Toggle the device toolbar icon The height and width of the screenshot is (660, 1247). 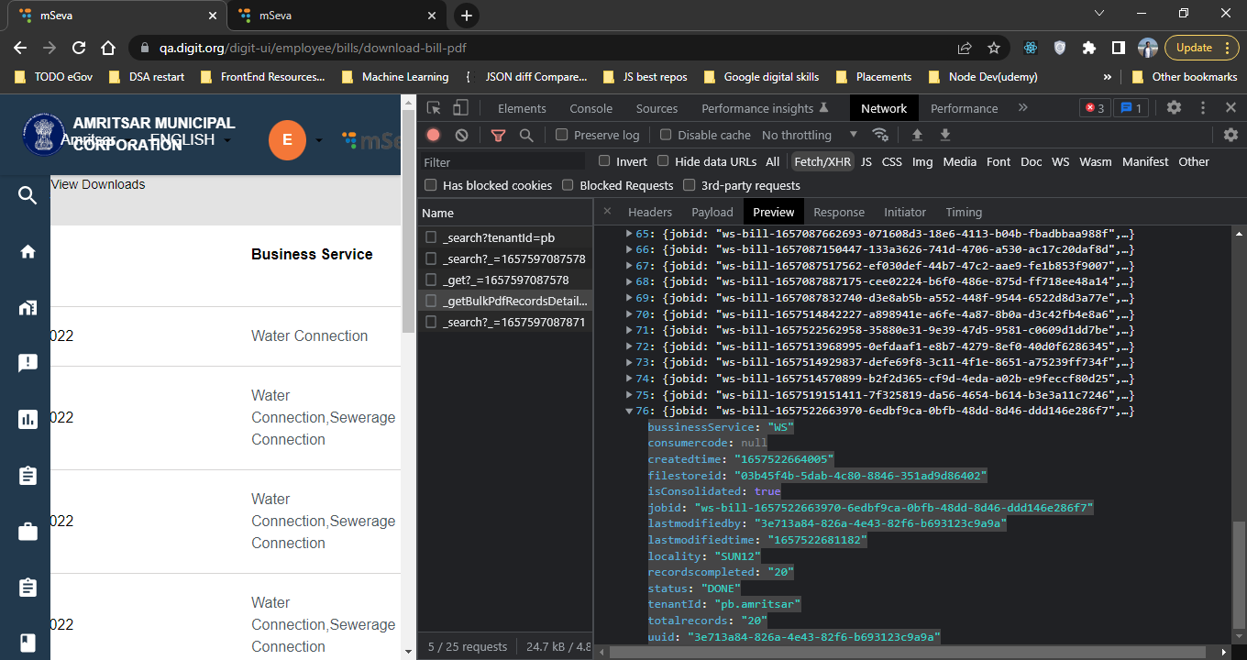click(461, 108)
